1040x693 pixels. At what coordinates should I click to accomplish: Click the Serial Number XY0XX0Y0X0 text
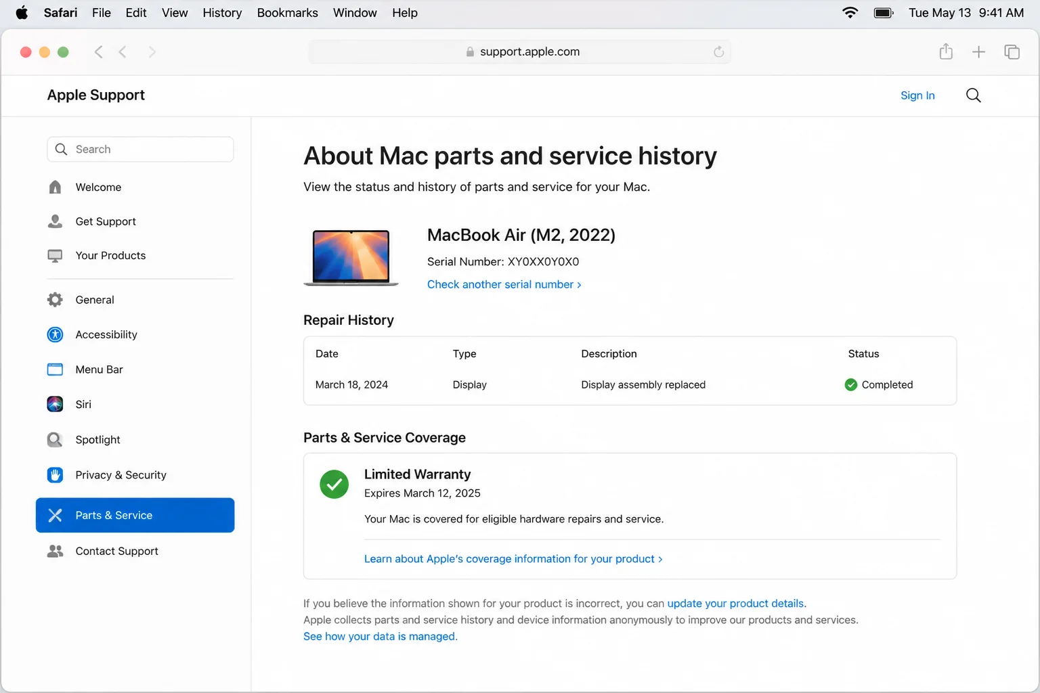click(x=503, y=262)
